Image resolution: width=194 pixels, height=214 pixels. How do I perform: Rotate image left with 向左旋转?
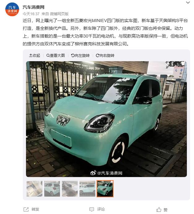tap(80, 55)
